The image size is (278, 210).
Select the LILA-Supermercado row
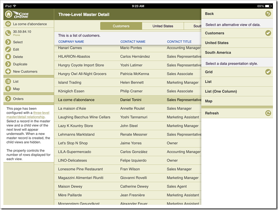128,152
